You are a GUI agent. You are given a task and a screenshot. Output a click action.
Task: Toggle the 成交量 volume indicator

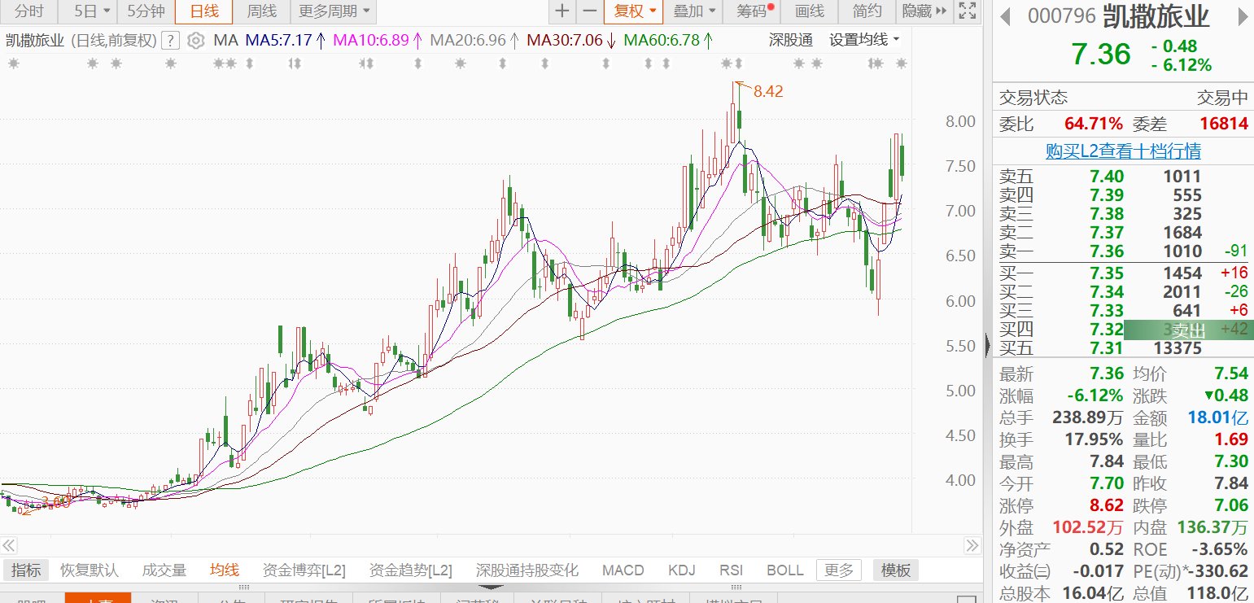pos(164,570)
